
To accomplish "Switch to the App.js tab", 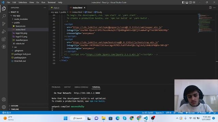I will coord(56,8).
